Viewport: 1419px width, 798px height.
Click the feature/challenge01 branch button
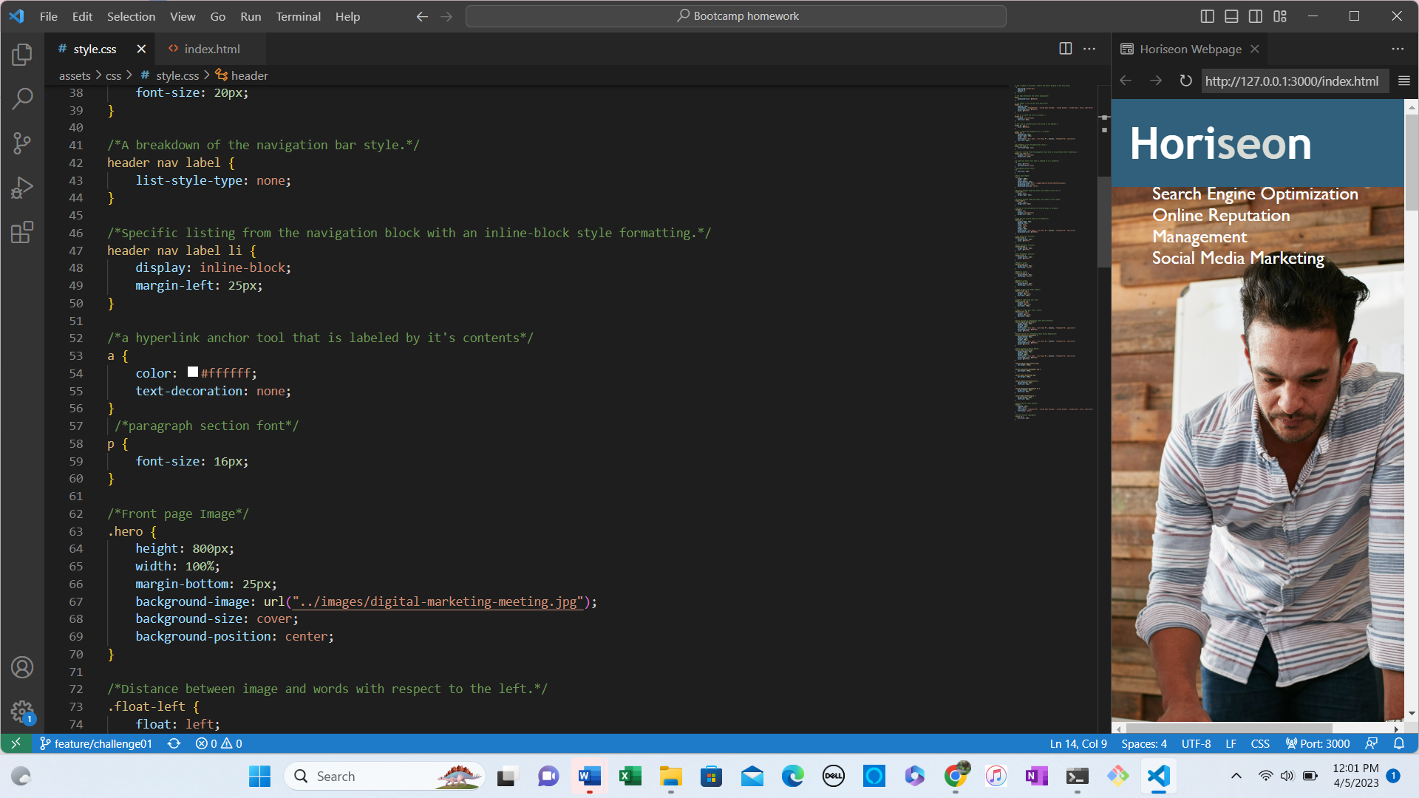(x=95, y=743)
